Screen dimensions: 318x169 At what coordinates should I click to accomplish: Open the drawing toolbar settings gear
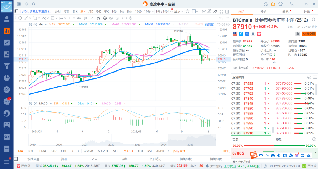[x=131, y=18]
